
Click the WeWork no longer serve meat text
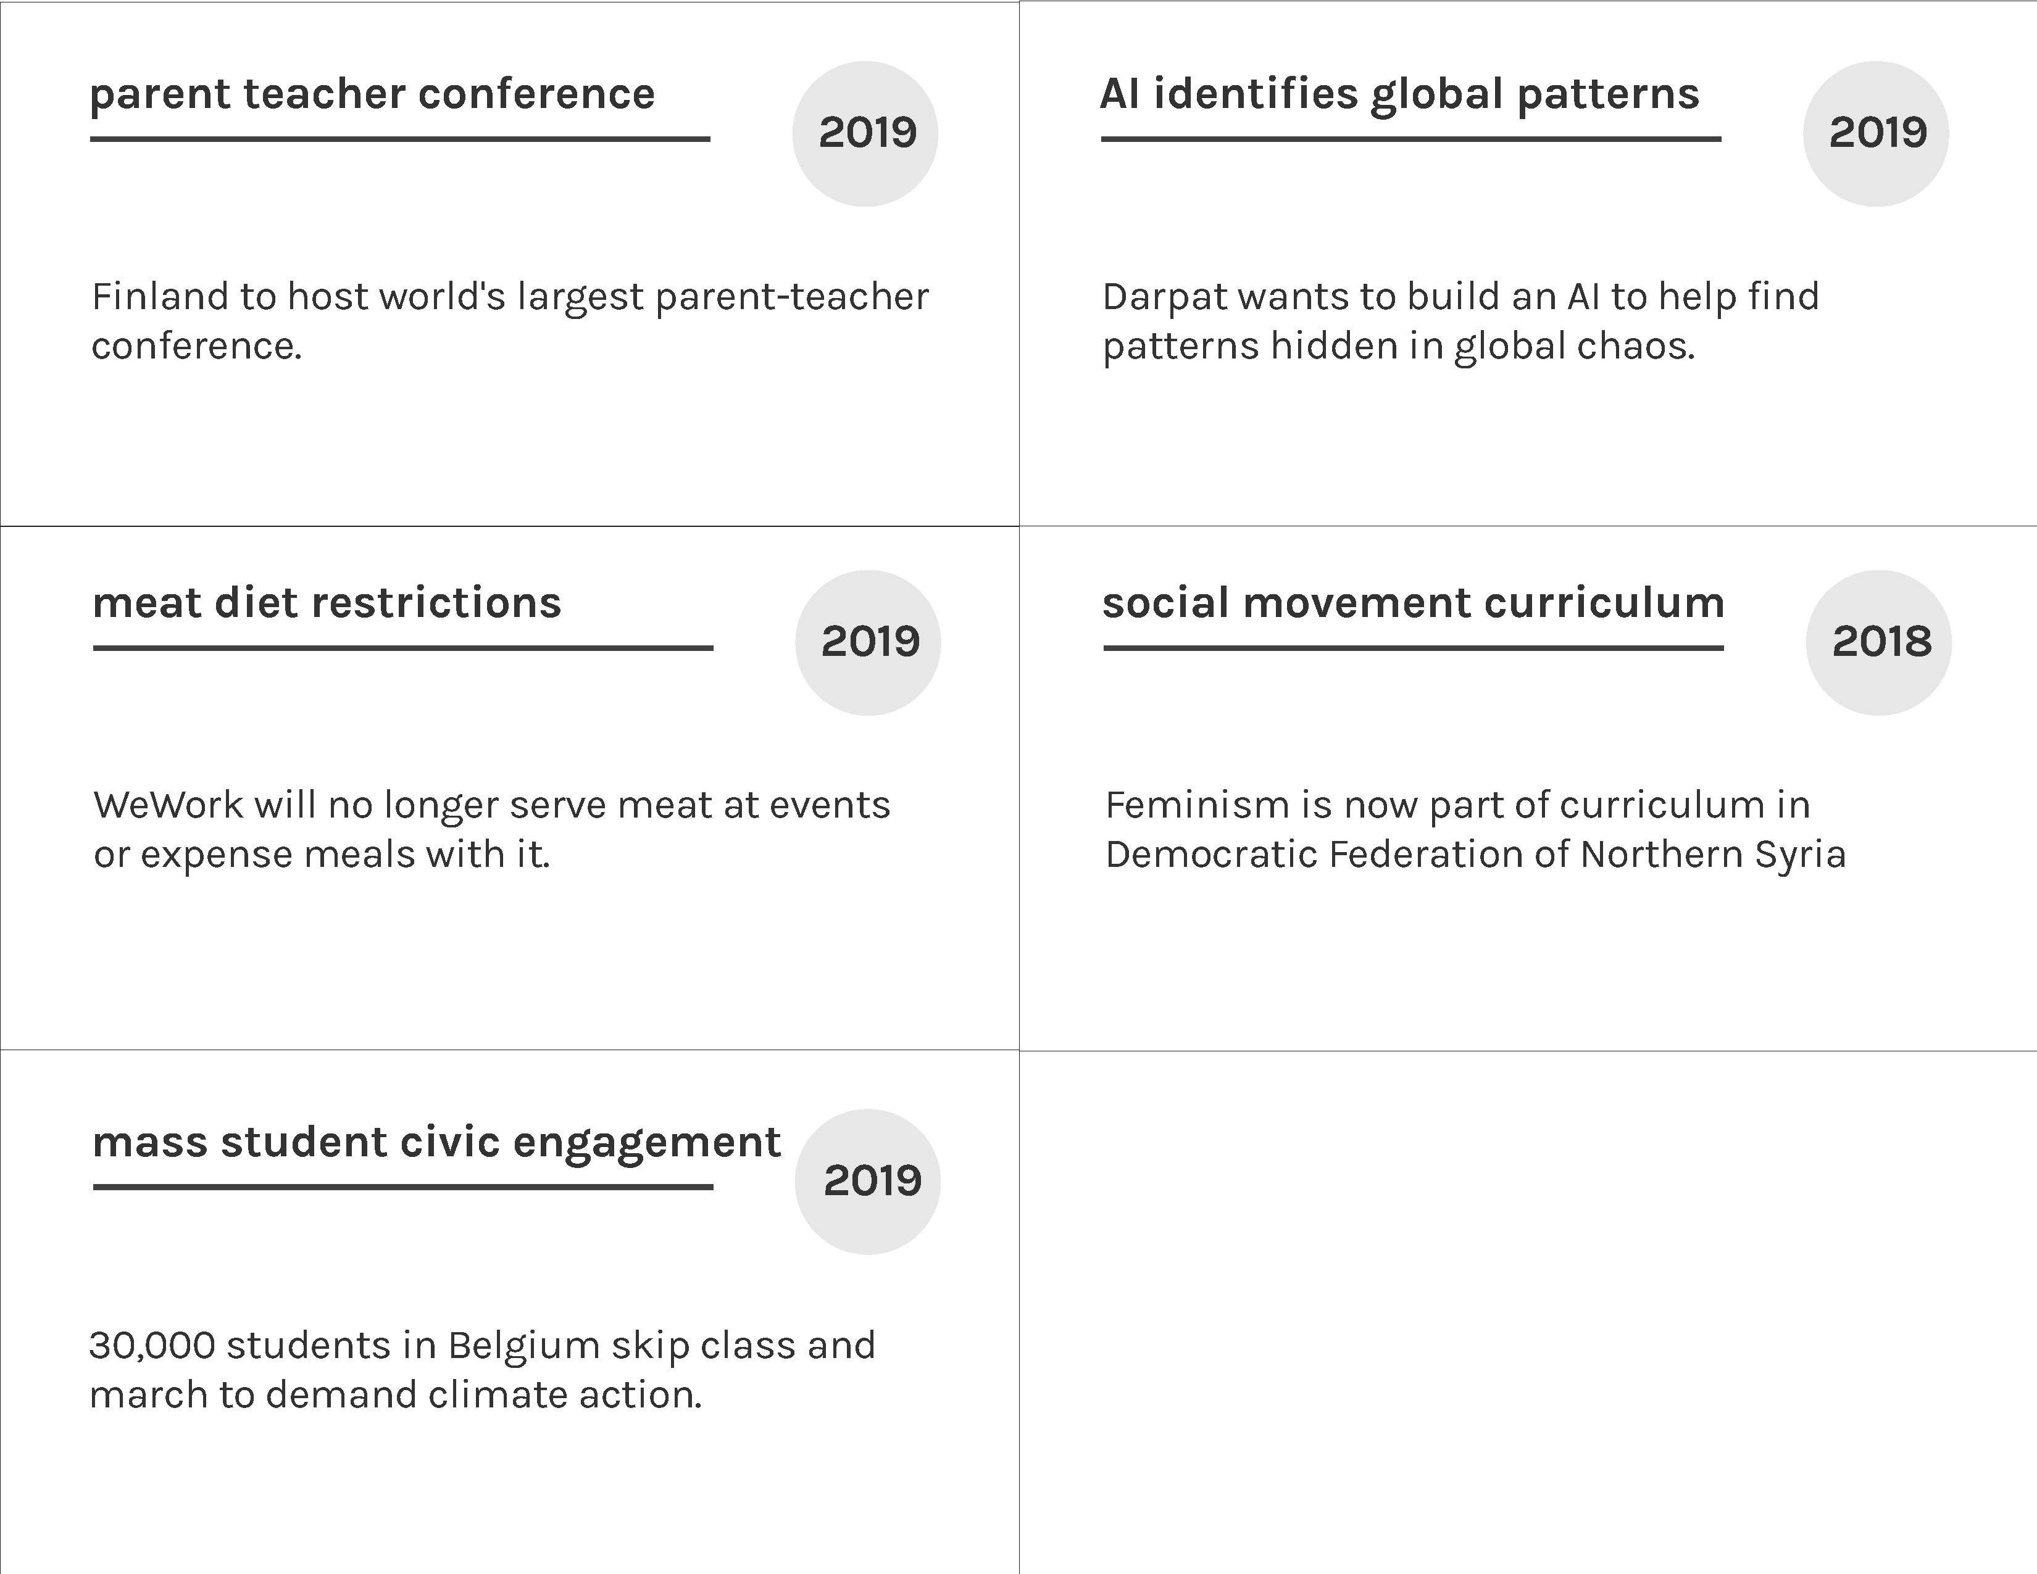(x=491, y=829)
